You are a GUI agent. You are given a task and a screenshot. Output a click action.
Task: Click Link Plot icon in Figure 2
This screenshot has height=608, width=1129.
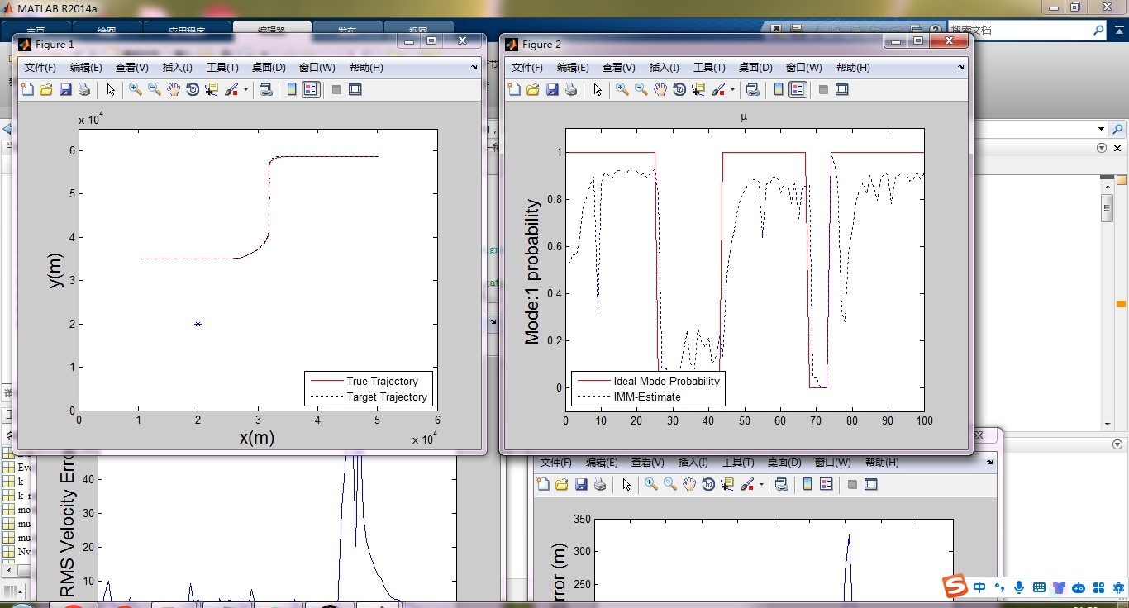[x=753, y=89]
